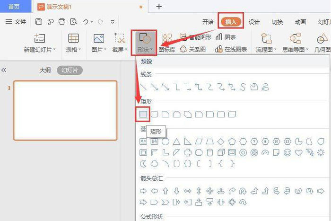
Task: Click the 形状 shapes button
Action: 144,43
